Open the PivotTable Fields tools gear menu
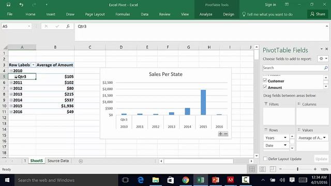Viewport: 331px width, 186px height. 323,58
